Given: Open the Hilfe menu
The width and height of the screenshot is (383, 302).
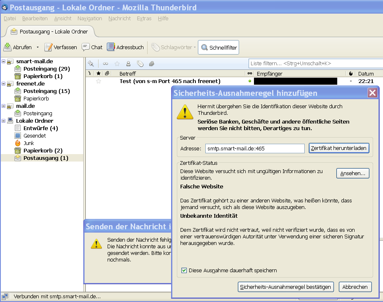Looking at the screenshot, I should (x=163, y=18).
